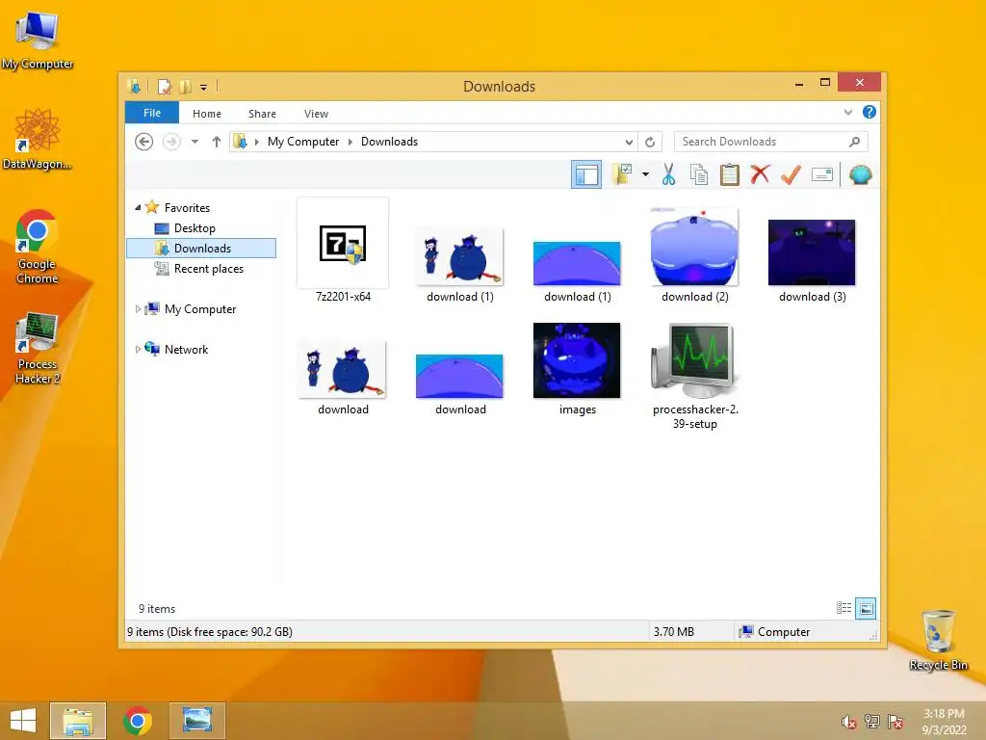Switch to the Share ribbon tab
986x740 pixels.
[262, 114]
